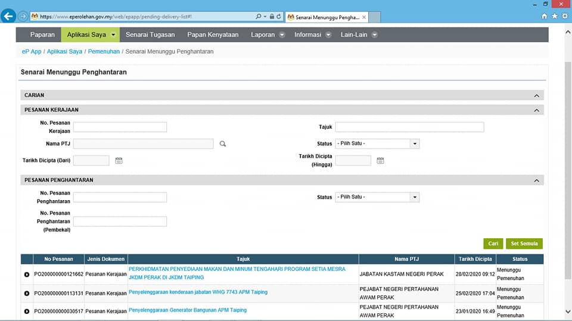Click eP App breadcrumb link
This screenshot has width=572, height=321.
coord(32,51)
